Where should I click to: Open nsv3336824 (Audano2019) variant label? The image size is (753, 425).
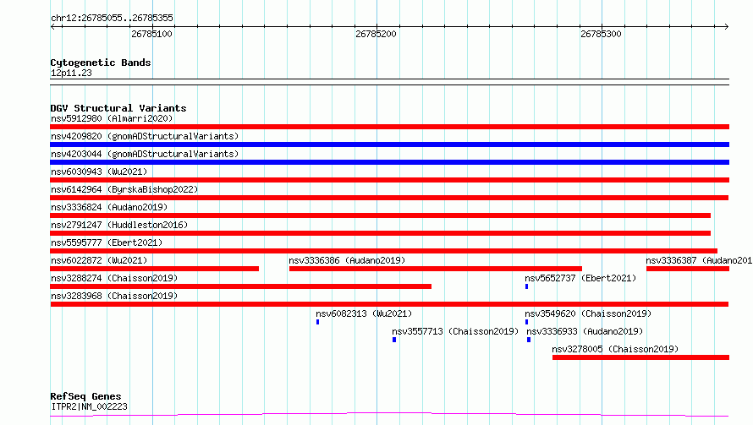click(109, 207)
